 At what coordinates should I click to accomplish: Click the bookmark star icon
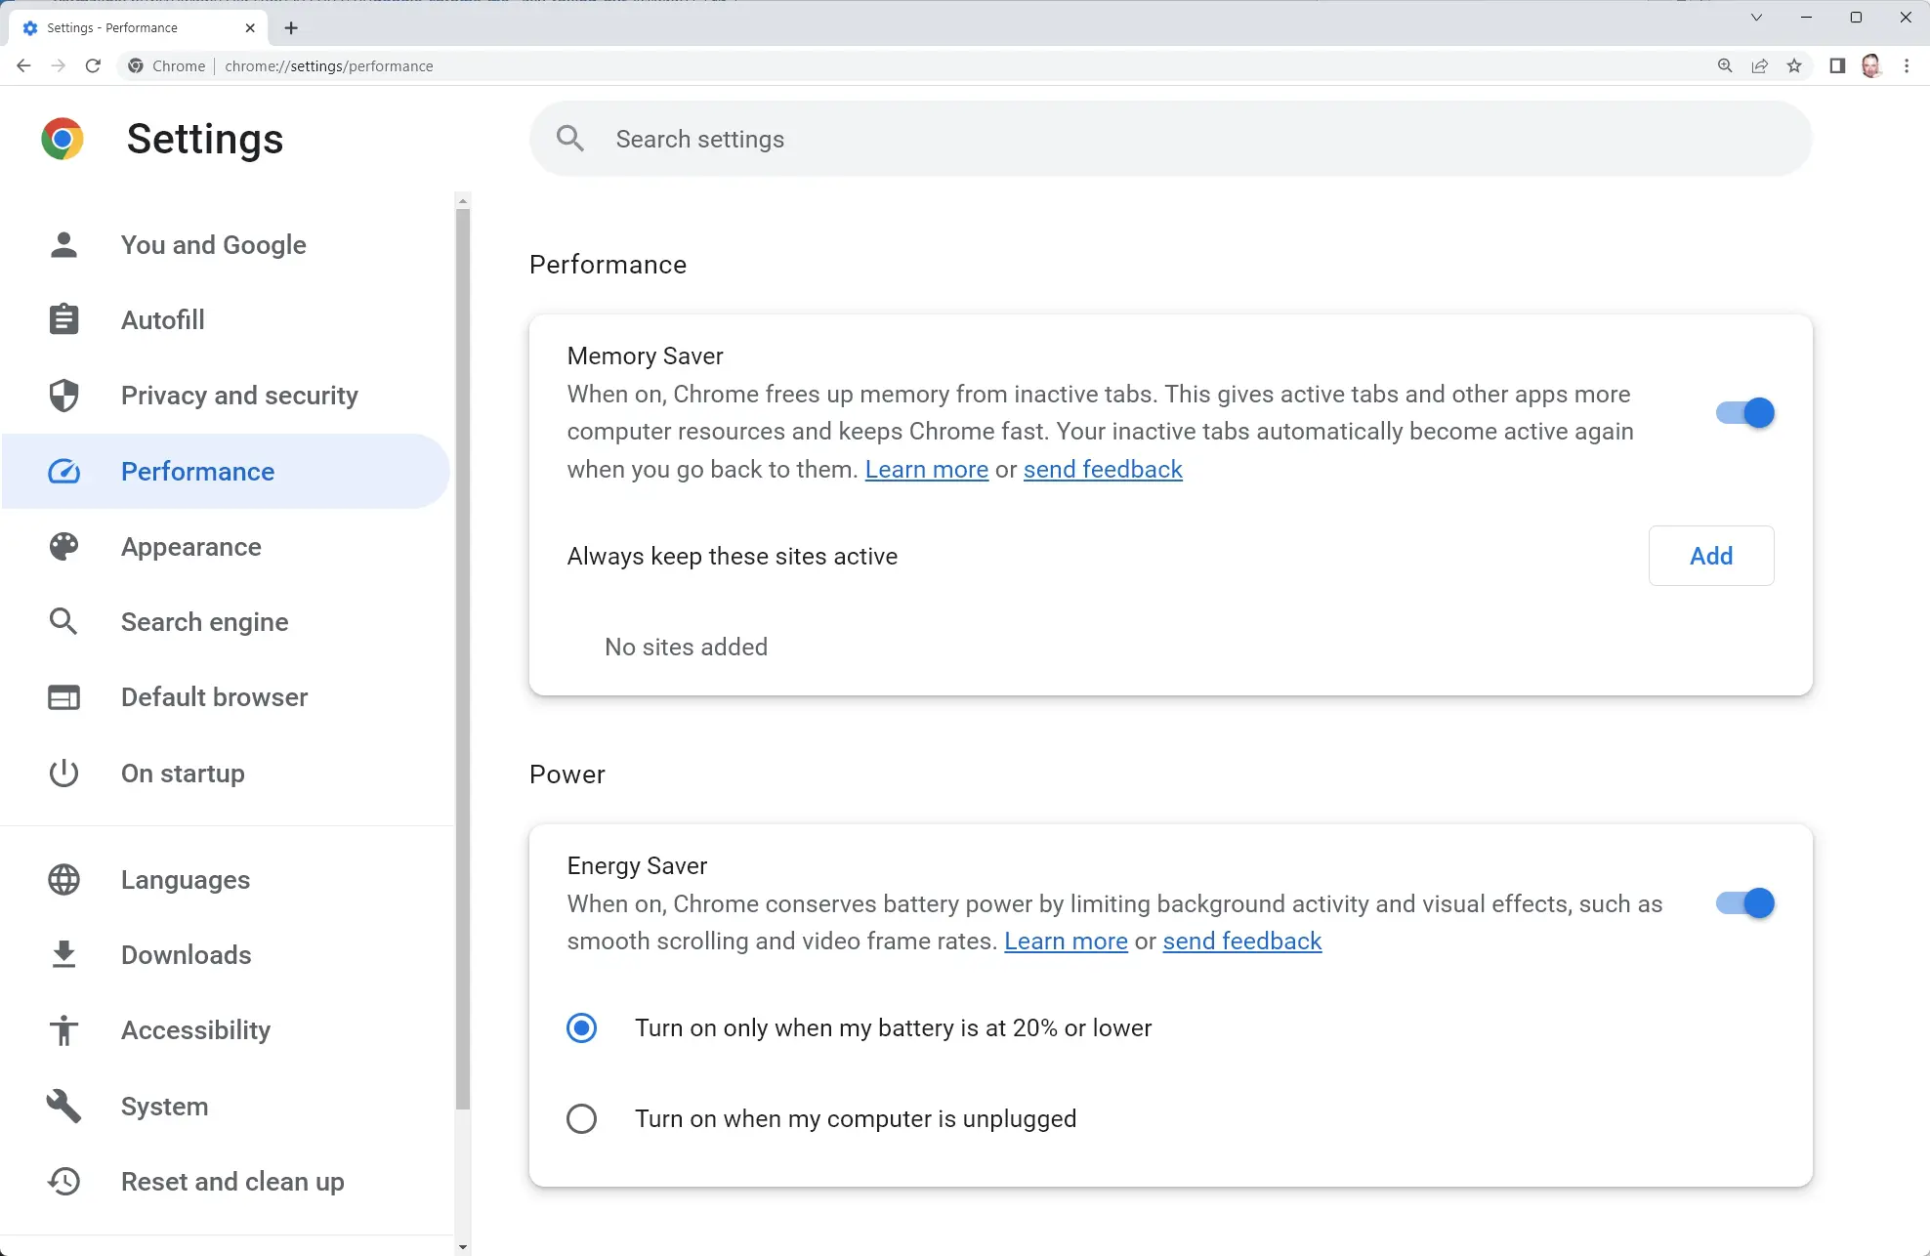1795,65
